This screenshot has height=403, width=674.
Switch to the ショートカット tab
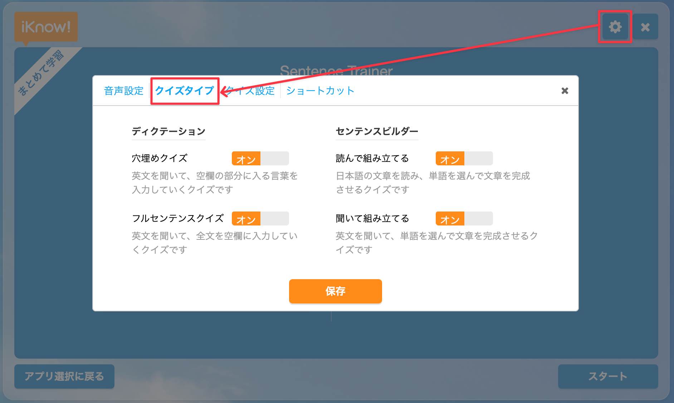click(x=320, y=91)
